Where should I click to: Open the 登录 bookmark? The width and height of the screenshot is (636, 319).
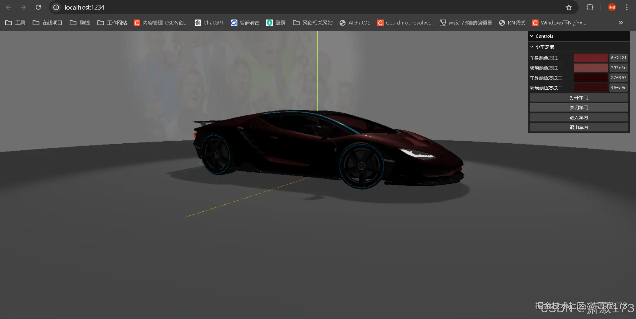coord(276,23)
